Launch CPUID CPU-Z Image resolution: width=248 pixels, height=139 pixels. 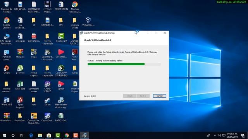pos(47,87)
